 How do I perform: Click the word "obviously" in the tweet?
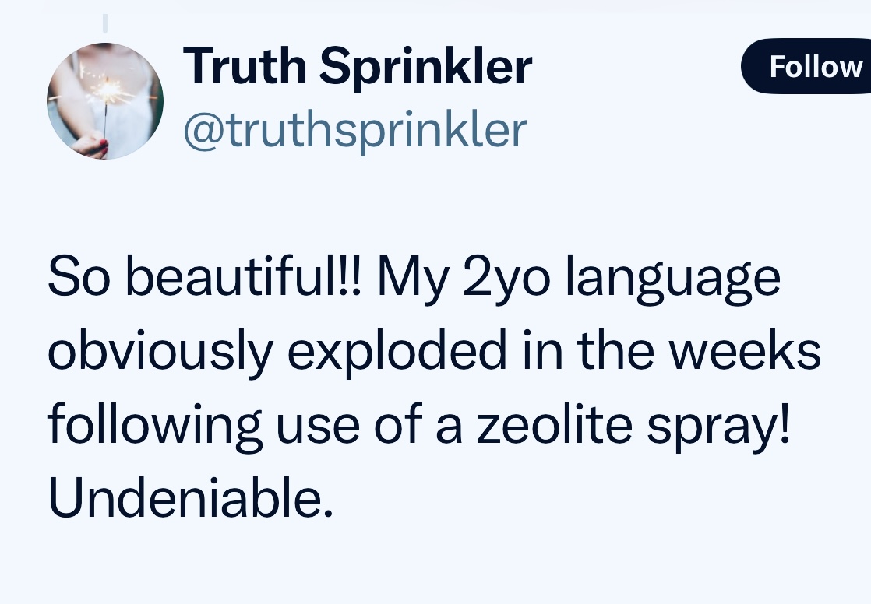[x=160, y=353]
